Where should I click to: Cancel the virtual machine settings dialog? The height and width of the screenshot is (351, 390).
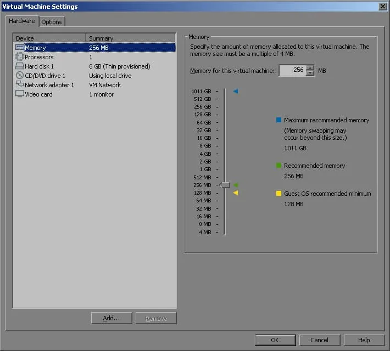pyautogui.click(x=319, y=340)
